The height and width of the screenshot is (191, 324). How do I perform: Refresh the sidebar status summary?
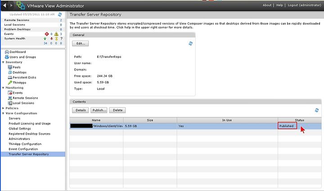pos(60,14)
